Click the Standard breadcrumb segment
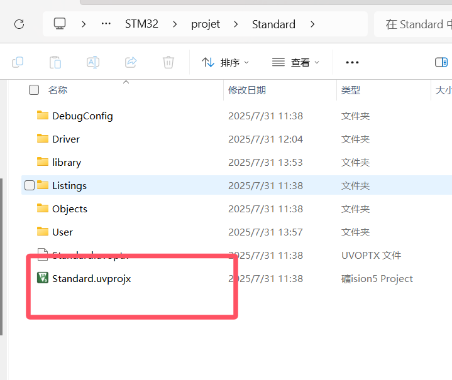Image resolution: width=452 pixels, height=380 pixels. (273, 24)
